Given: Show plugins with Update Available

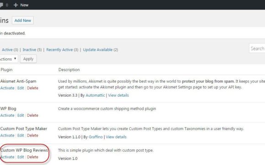Looking at the screenshot, I should click(x=97, y=49).
